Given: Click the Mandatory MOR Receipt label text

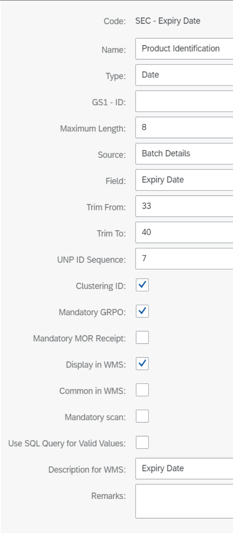Looking at the screenshot, I should coord(79,338).
